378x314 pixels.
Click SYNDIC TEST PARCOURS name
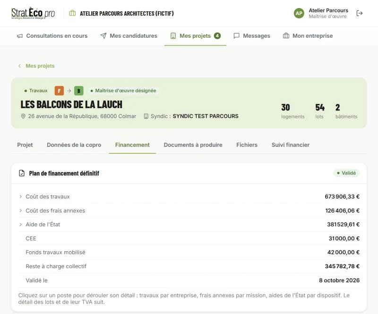click(206, 116)
